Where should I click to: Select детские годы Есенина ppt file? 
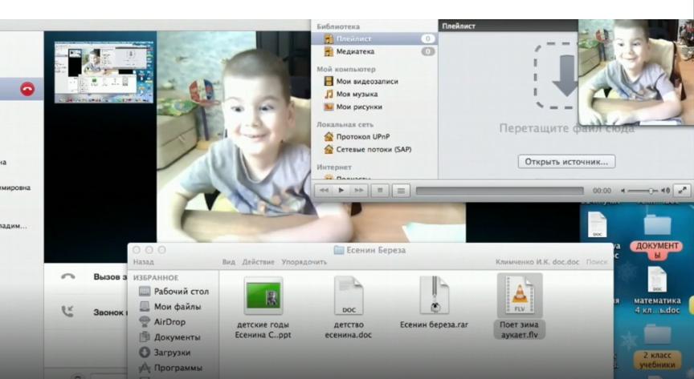coord(263,308)
